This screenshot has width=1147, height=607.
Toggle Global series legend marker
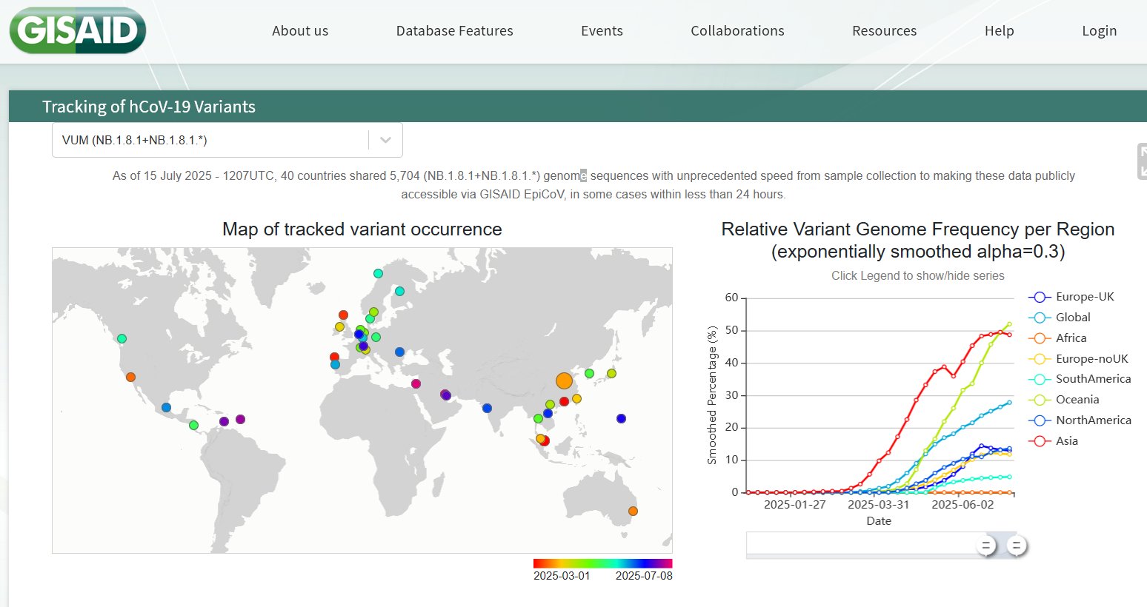pos(1040,318)
